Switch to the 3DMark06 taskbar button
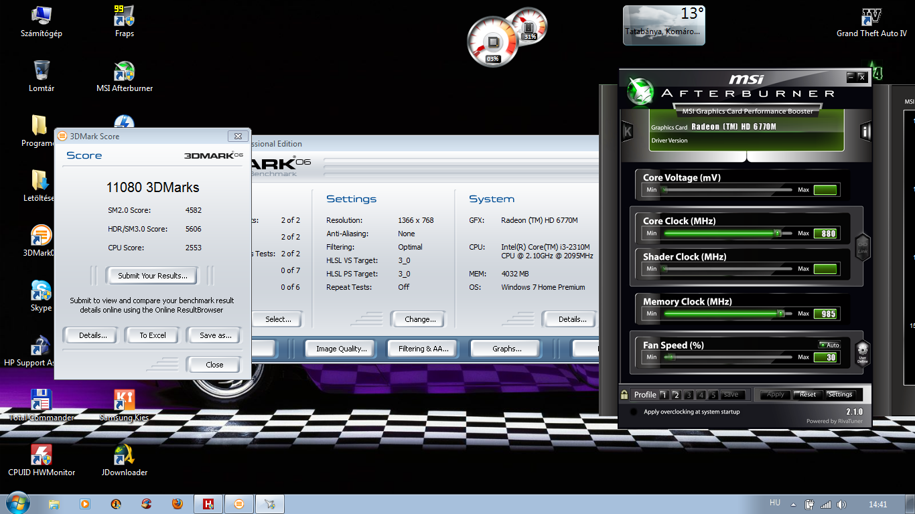The width and height of the screenshot is (915, 514). 239,504
